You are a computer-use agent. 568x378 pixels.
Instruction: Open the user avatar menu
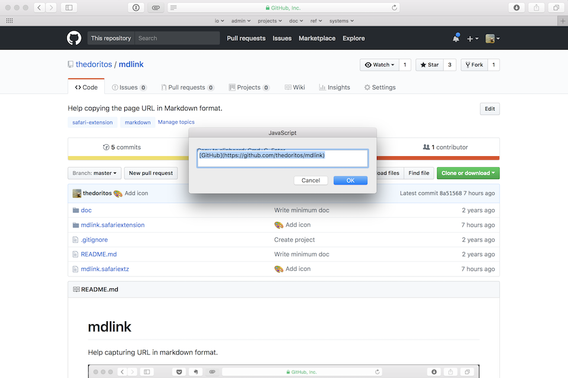[x=492, y=38]
